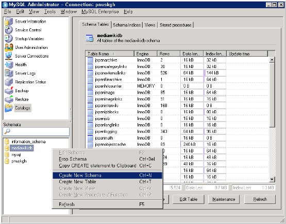The width and height of the screenshot is (286, 224).
Task: Click the table icon of jopenarchive row
Action: 90,60
